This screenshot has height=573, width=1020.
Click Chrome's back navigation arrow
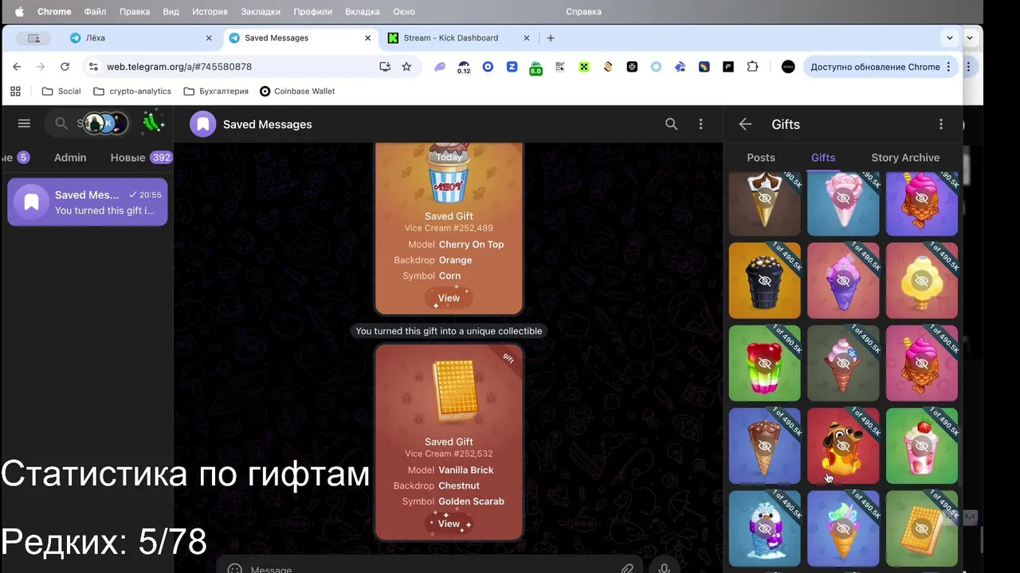17,67
